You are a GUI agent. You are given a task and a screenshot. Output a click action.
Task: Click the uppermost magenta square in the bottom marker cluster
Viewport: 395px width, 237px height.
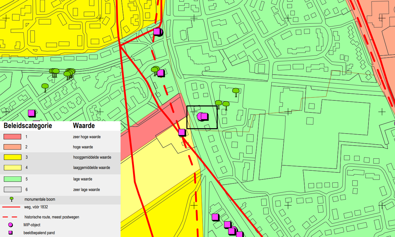coord(215,217)
